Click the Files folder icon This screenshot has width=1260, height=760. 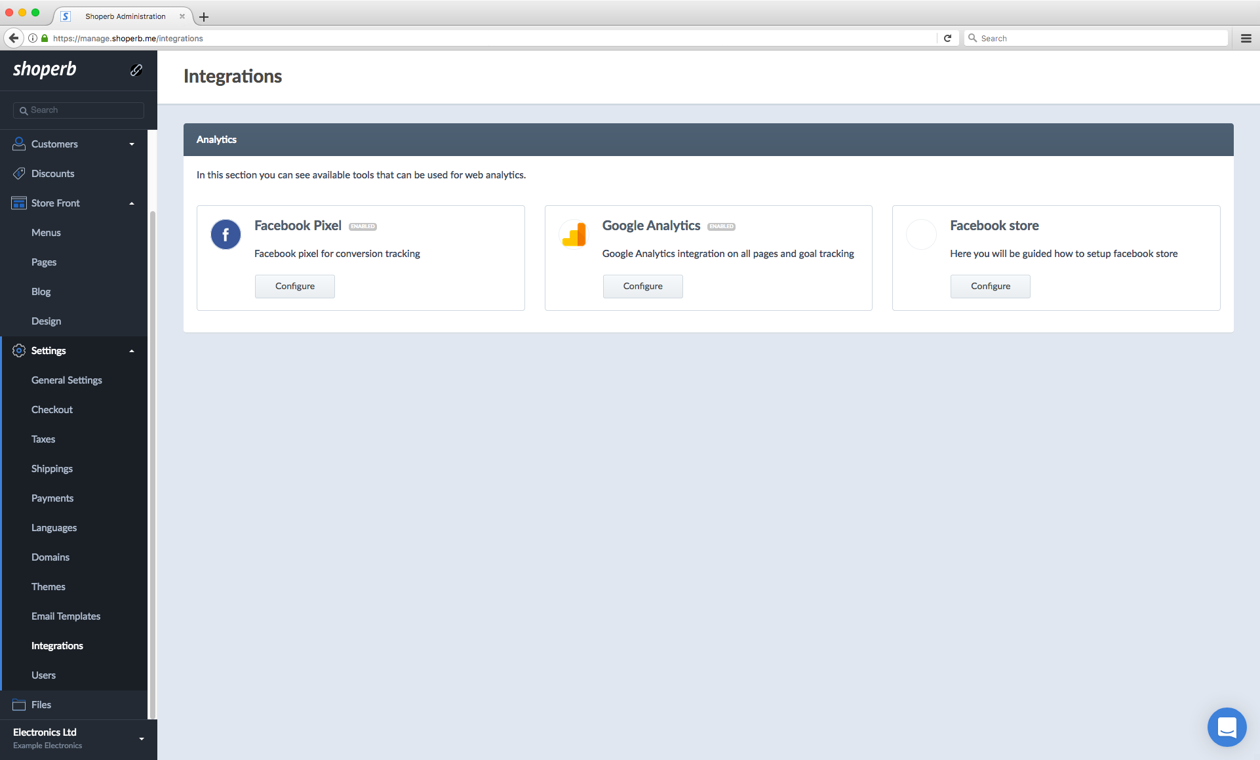click(x=19, y=704)
